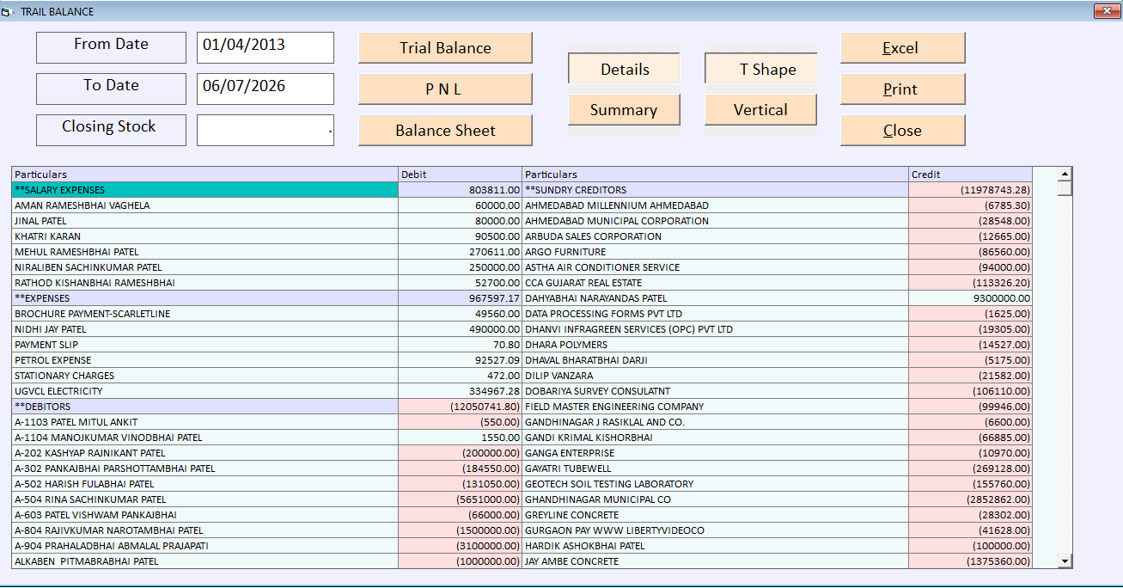1123x588 pixels.
Task: Select ARBUDA SALES CORPORATION entry
Action: coord(716,236)
